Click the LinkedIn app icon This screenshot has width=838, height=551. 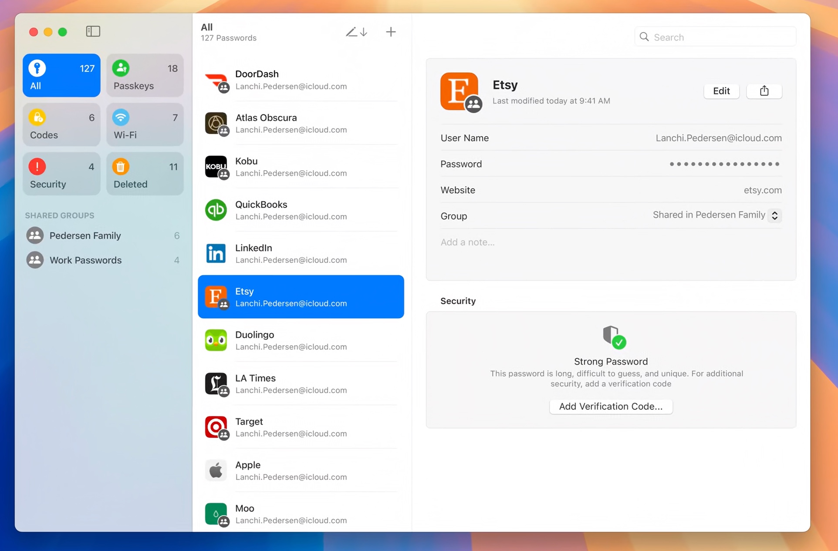pos(216,253)
